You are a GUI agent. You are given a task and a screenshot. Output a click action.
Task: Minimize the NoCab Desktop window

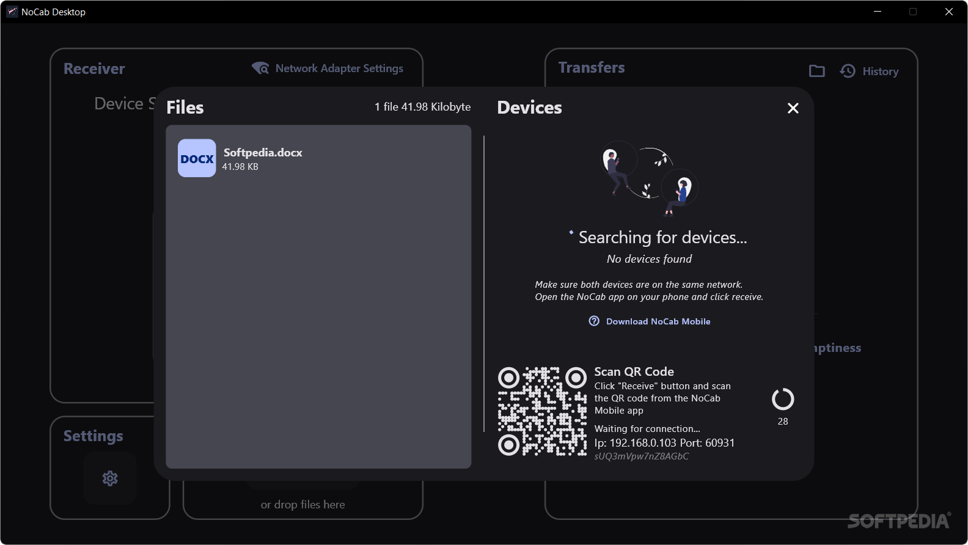click(x=878, y=12)
